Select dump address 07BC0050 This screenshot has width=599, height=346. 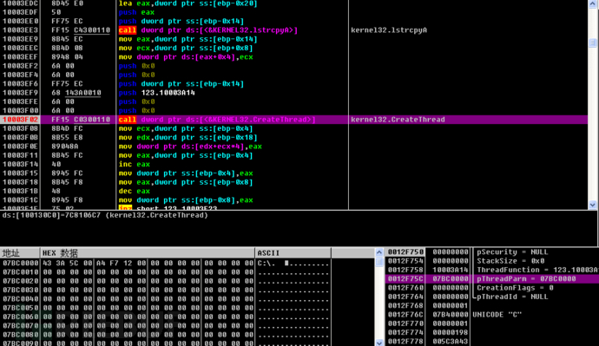20,308
